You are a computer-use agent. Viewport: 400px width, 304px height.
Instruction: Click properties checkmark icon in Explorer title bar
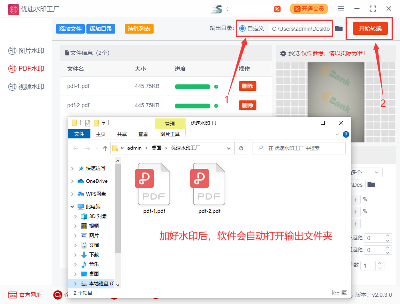pyautogui.click(x=88, y=123)
